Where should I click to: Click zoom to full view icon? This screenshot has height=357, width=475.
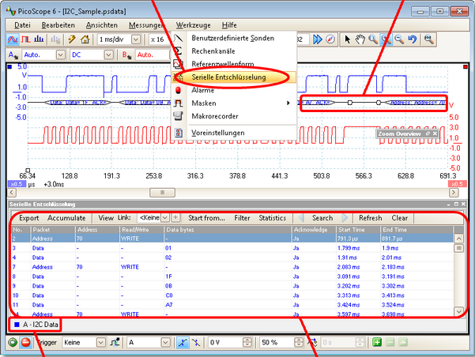click(428, 39)
